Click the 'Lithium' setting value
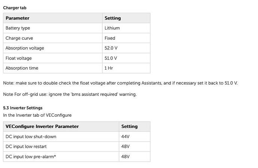This screenshot has height=168, width=258. (112, 28)
